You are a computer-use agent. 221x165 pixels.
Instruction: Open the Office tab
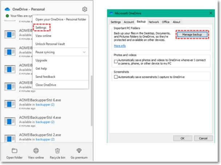(166, 22)
